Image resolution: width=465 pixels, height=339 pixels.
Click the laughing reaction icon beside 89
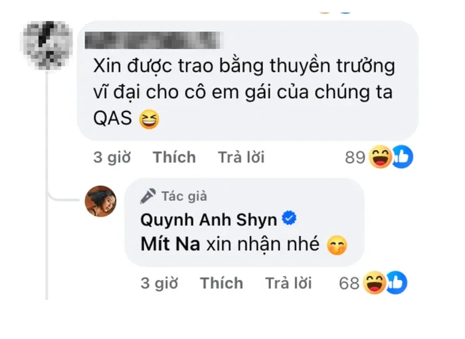(380, 157)
